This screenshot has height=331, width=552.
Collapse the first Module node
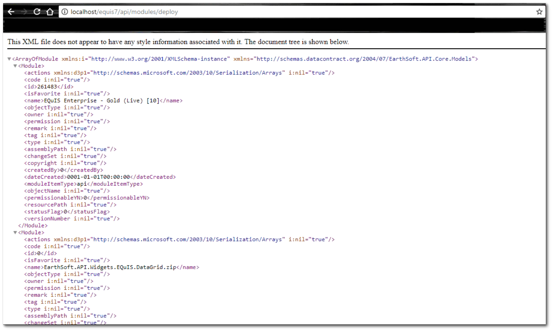click(x=16, y=66)
